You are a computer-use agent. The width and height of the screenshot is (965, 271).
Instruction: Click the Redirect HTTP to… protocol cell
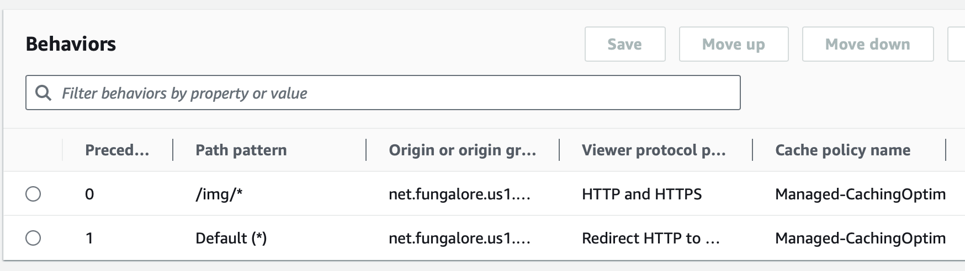(x=650, y=238)
